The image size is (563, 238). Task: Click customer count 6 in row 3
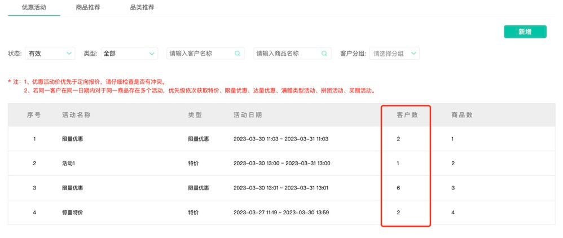coord(398,188)
